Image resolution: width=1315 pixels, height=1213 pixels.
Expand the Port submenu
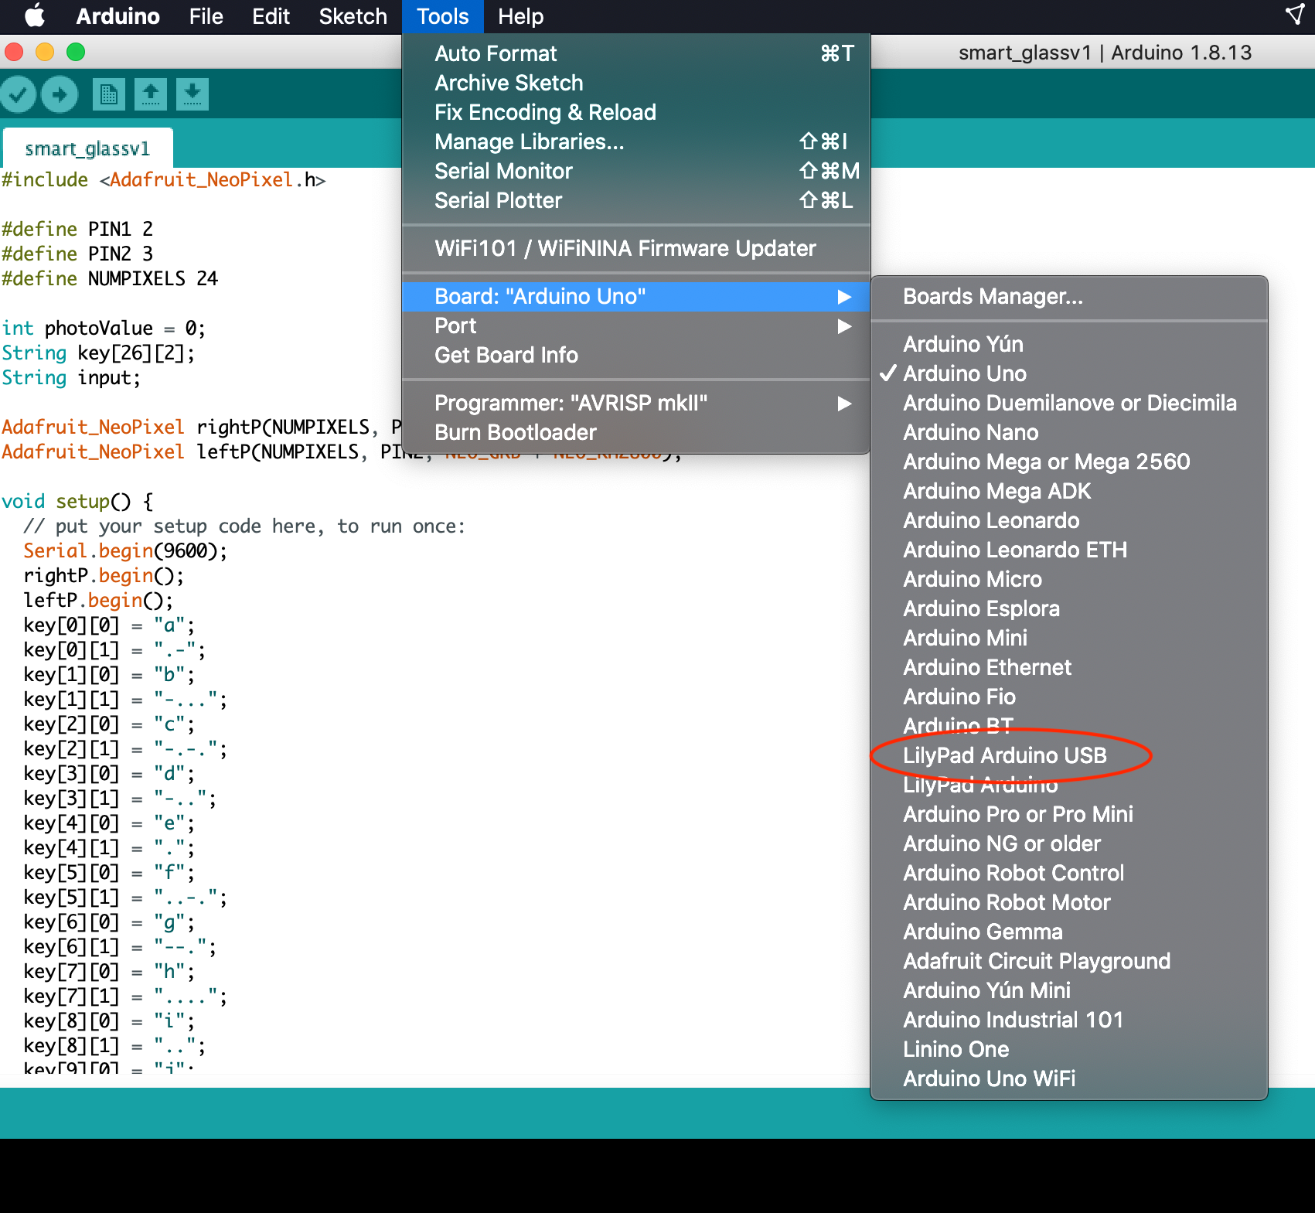(x=636, y=325)
